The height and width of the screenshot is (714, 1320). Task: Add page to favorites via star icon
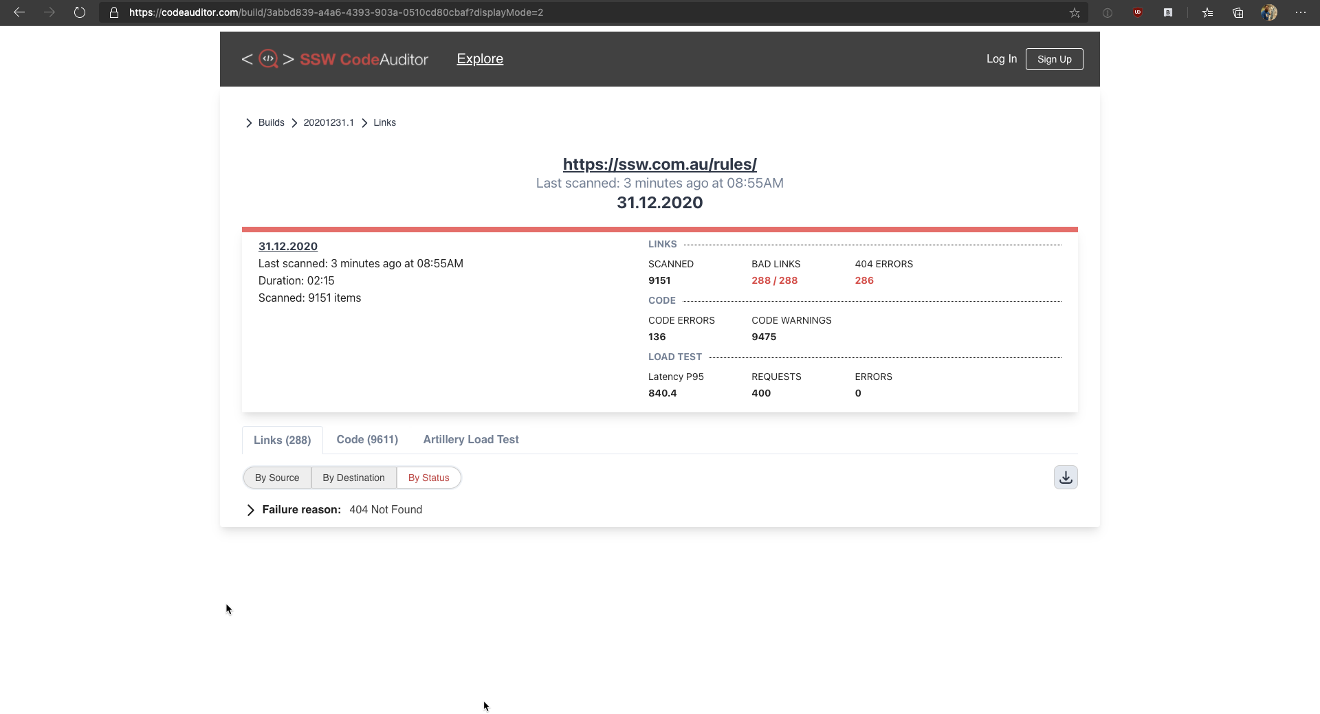tap(1075, 12)
